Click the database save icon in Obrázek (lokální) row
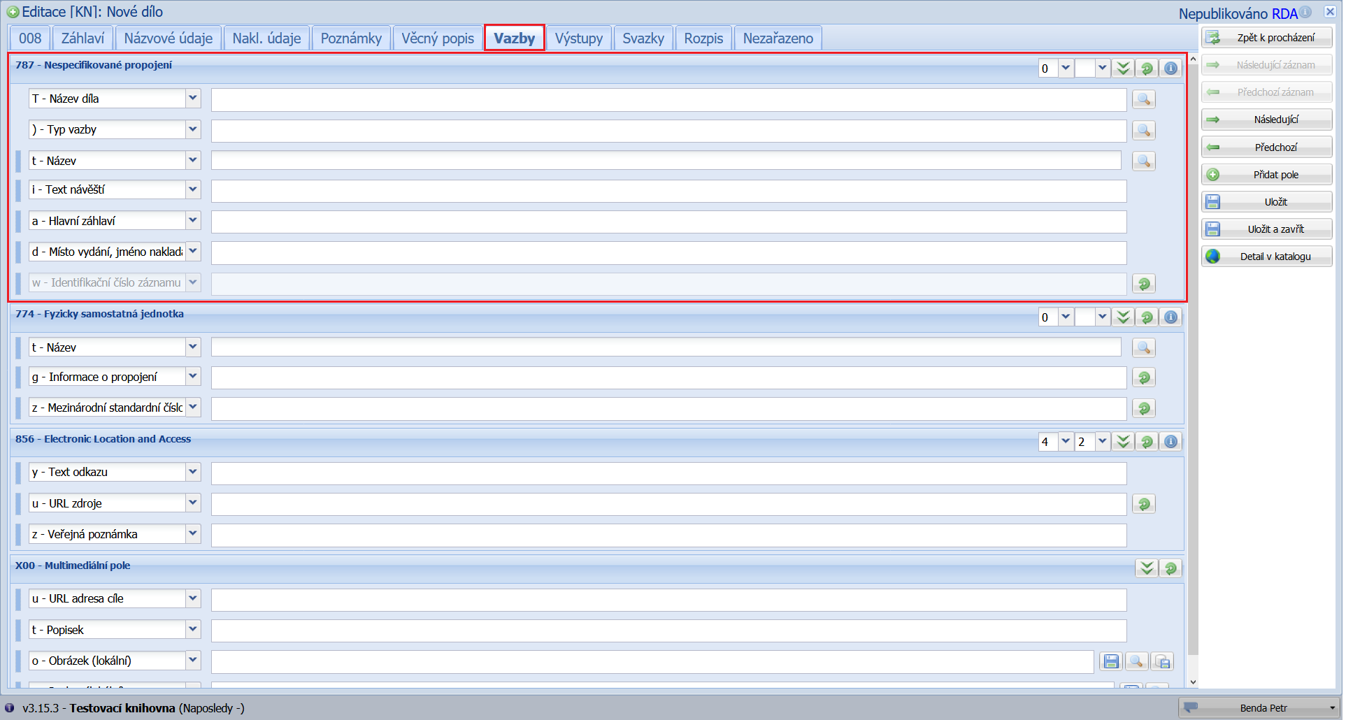The width and height of the screenshot is (1346, 720). pos(1162,661)
